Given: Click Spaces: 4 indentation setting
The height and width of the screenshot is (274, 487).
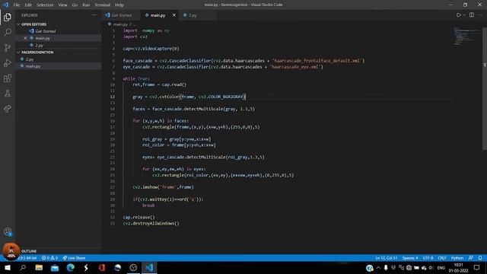Looking at the screenshot, I should (x=410, y=258).
